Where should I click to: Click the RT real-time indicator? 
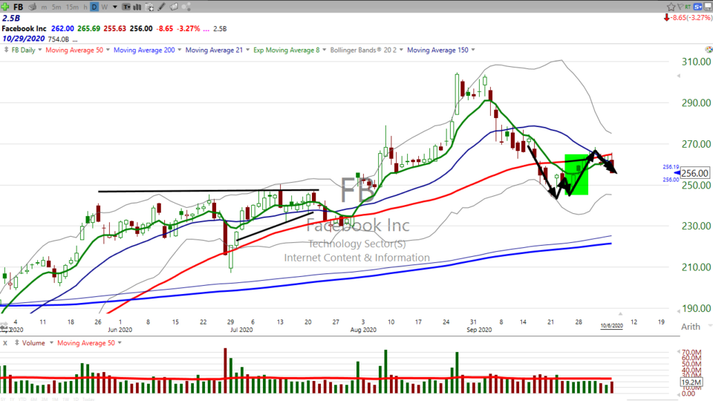(688, 7)
